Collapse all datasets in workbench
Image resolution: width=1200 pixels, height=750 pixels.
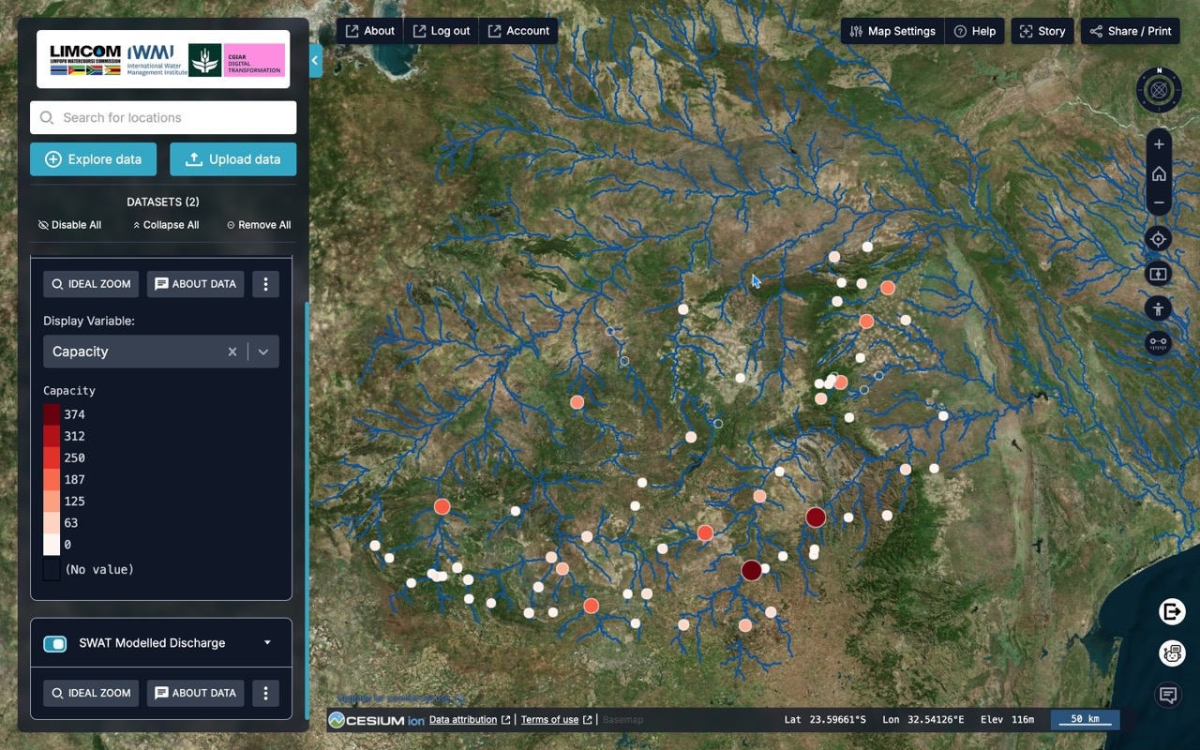165,225
